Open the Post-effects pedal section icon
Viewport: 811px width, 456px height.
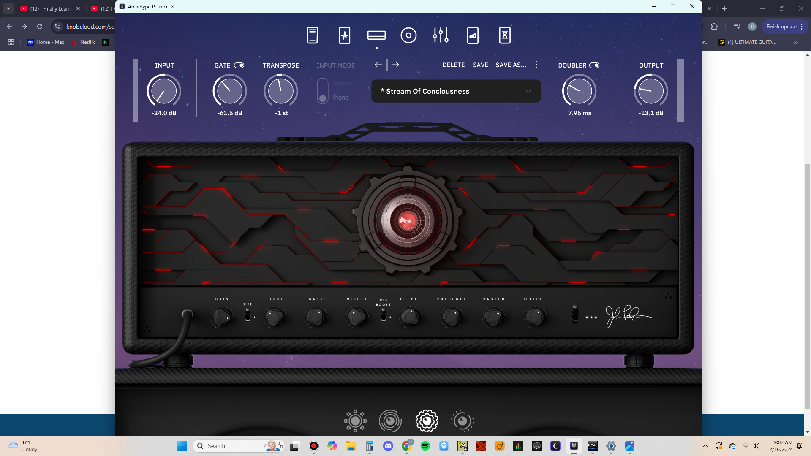pyautogui.click(x=473, y=35)
